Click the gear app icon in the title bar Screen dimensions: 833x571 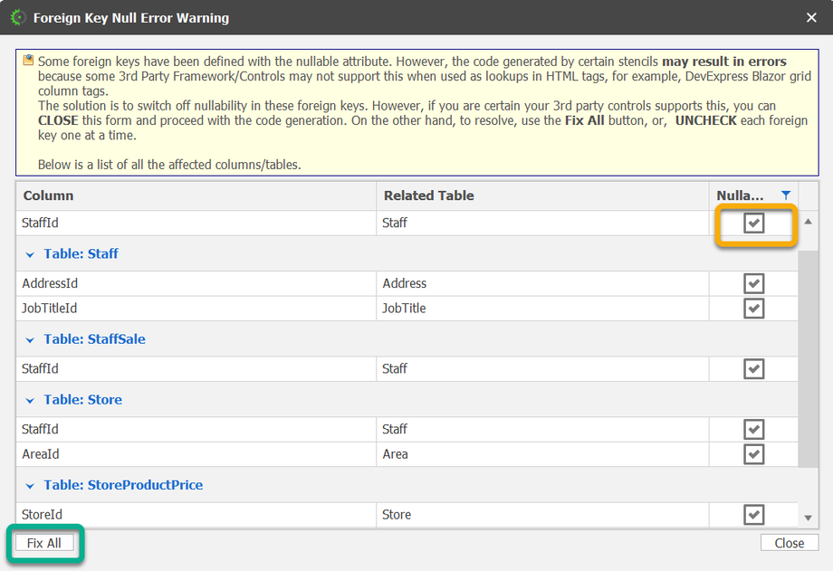tap(17, 17)
